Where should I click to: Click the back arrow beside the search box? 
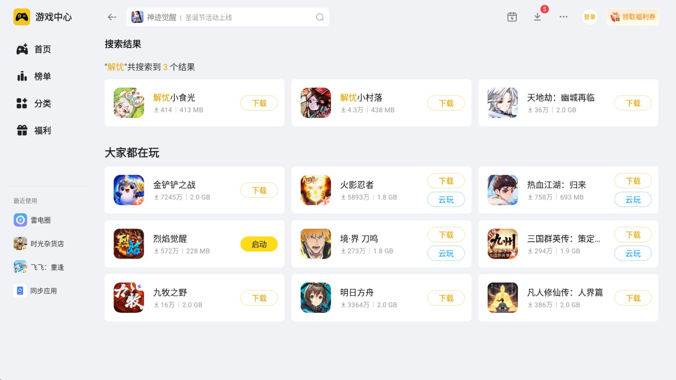(112, 17)
